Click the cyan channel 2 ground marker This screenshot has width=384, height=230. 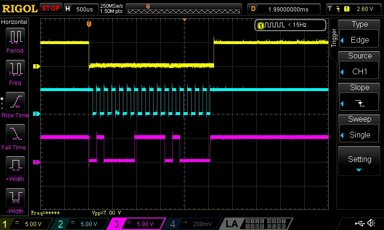point(36,114)
